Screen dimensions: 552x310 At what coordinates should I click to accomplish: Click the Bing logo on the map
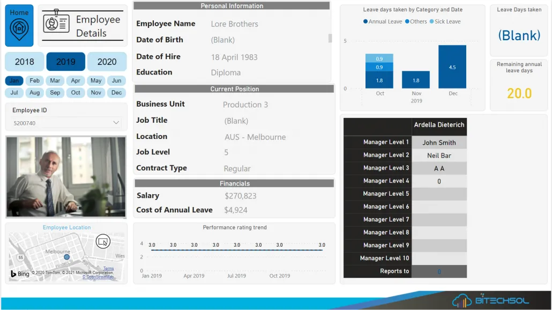click(x=20, y=274)
